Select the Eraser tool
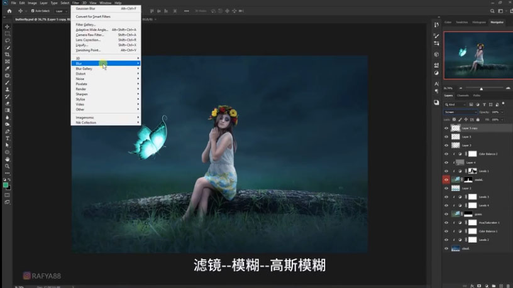513x288 pixels. coord(7,104)
